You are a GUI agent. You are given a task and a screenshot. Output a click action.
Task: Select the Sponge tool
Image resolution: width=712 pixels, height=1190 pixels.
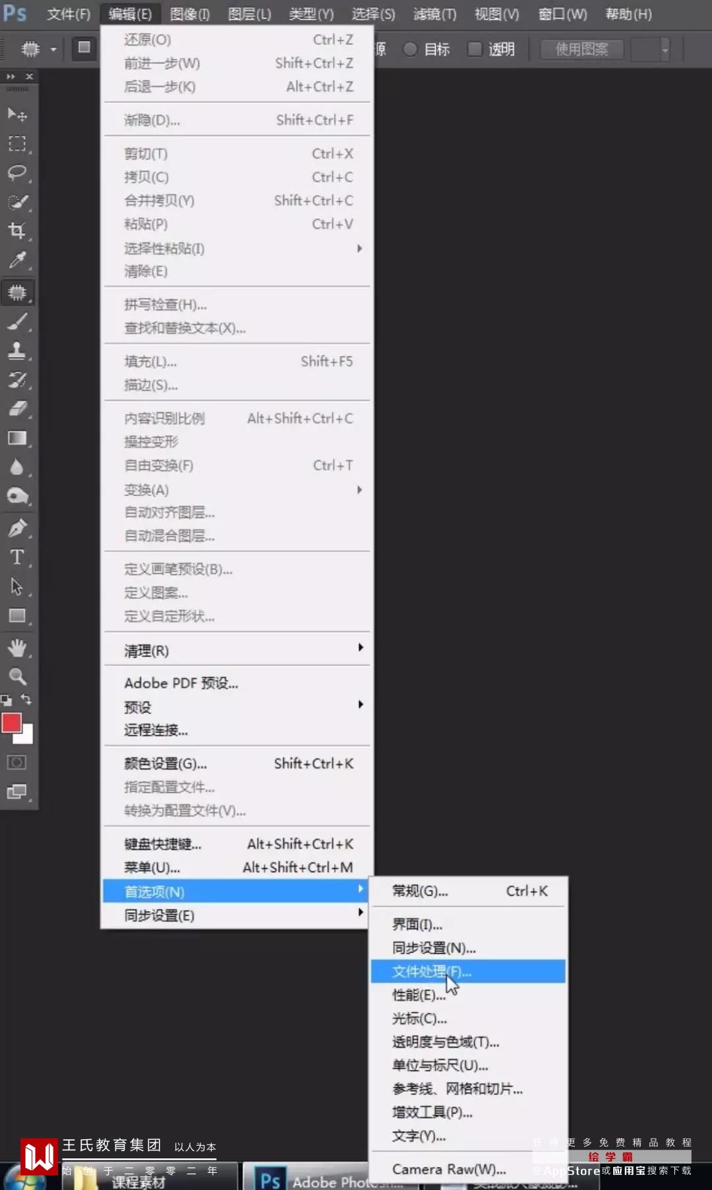(x=17, y=496)
